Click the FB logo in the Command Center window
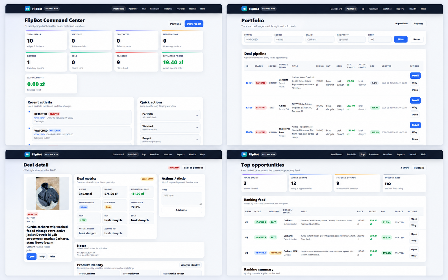Image resolution: width=448 pixels, height=280 pixels. tap(27, 9)
